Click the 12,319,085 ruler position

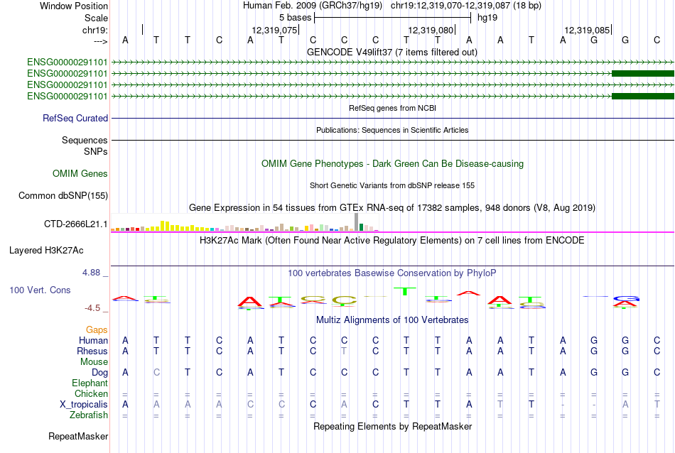[x=587, y=30]
